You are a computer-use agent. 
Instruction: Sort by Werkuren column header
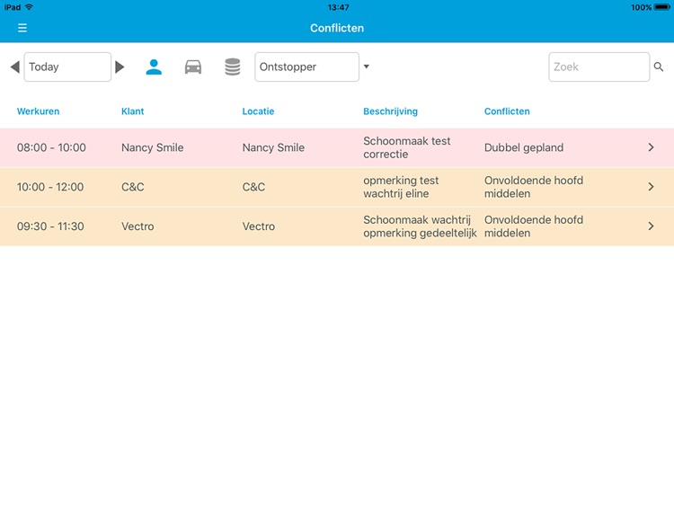(39, 111)
